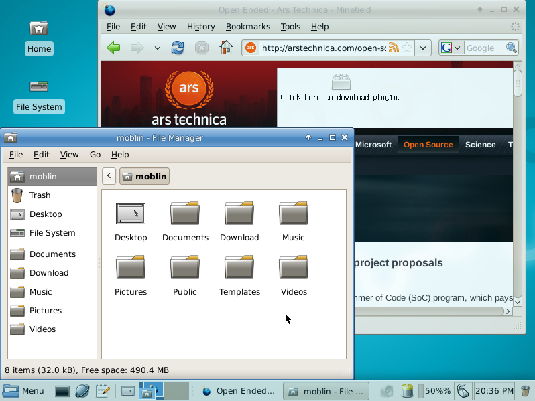
Task: Select Pictures in the sidebar
Action: tap(52, 311)
